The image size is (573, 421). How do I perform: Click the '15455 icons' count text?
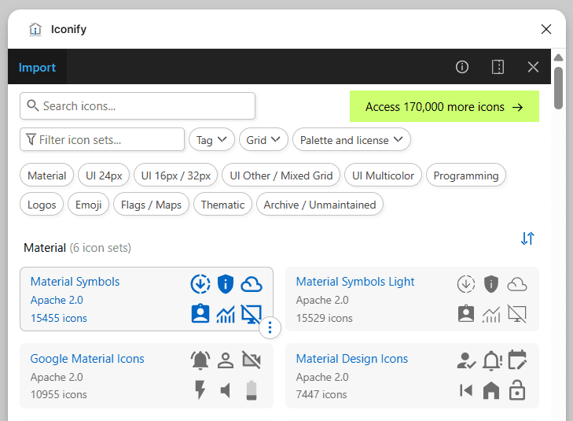click(x=59, y=318)
